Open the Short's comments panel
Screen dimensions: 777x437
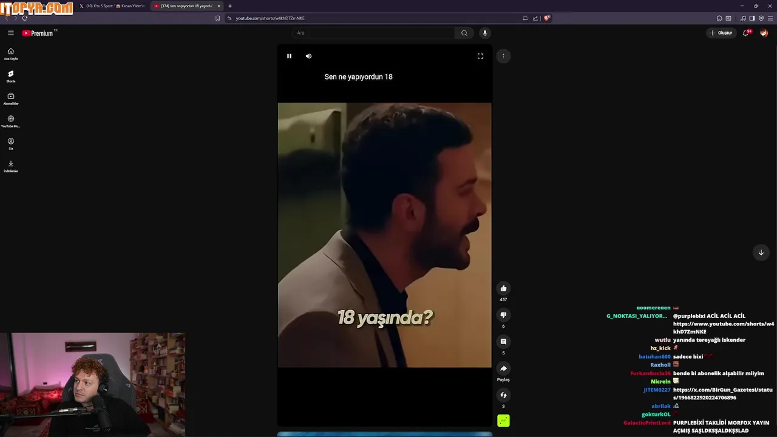point(503,342)
